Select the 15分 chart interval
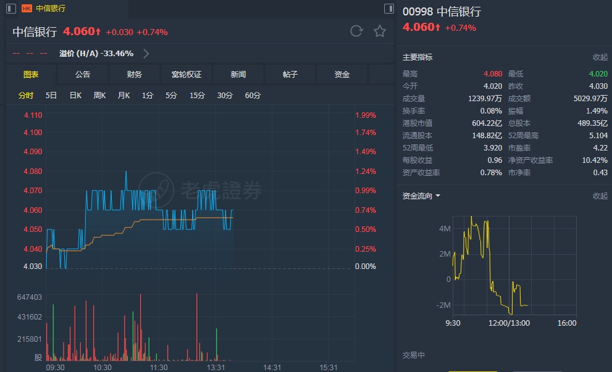 (x=197, y=96)
